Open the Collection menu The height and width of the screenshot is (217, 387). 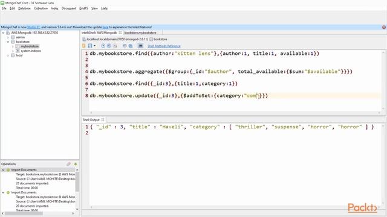pyautogui.click(x=41, y=8)
